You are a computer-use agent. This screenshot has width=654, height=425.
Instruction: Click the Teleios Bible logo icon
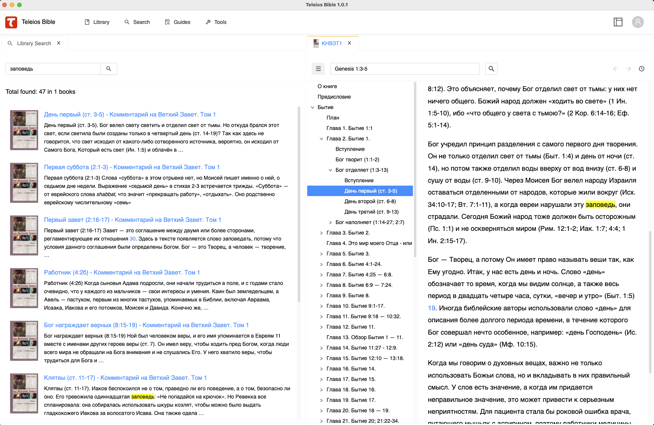11,22
